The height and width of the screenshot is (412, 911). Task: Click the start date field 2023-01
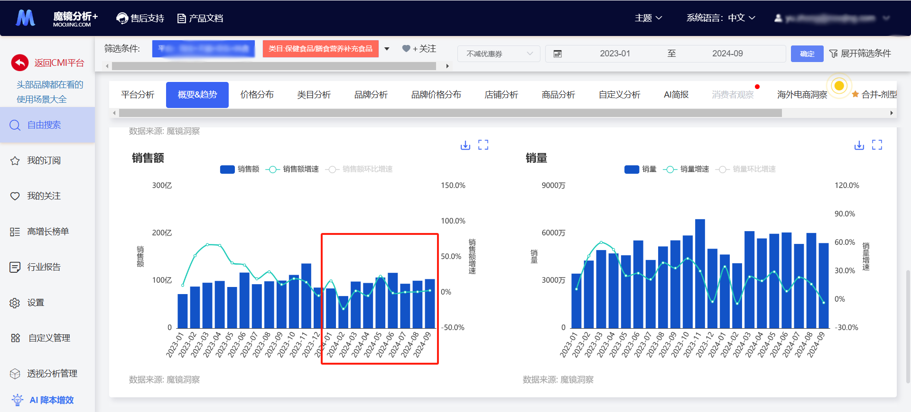pyautogui.click(x=615, y=54)
